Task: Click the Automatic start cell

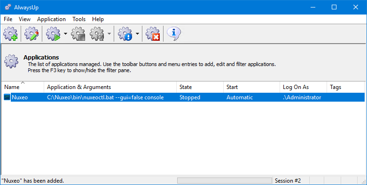Action: point(240,97)
